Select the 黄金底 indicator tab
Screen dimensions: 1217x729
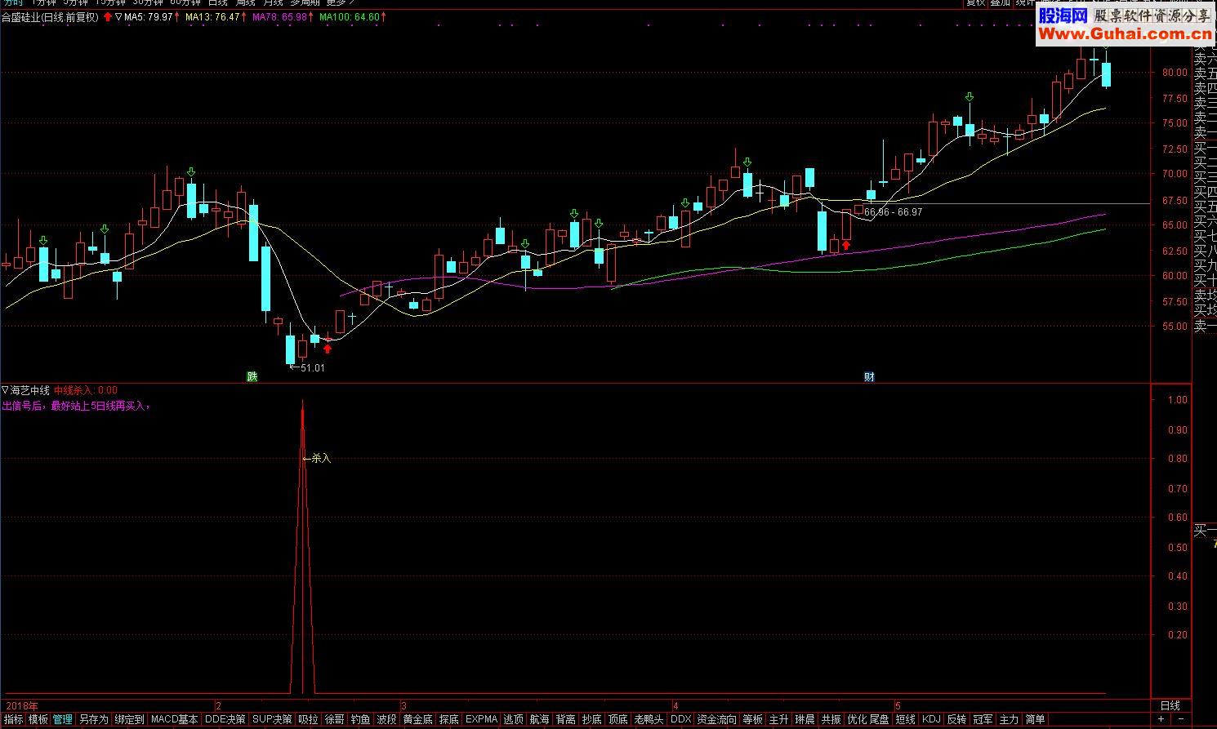[x=417, y=719]
